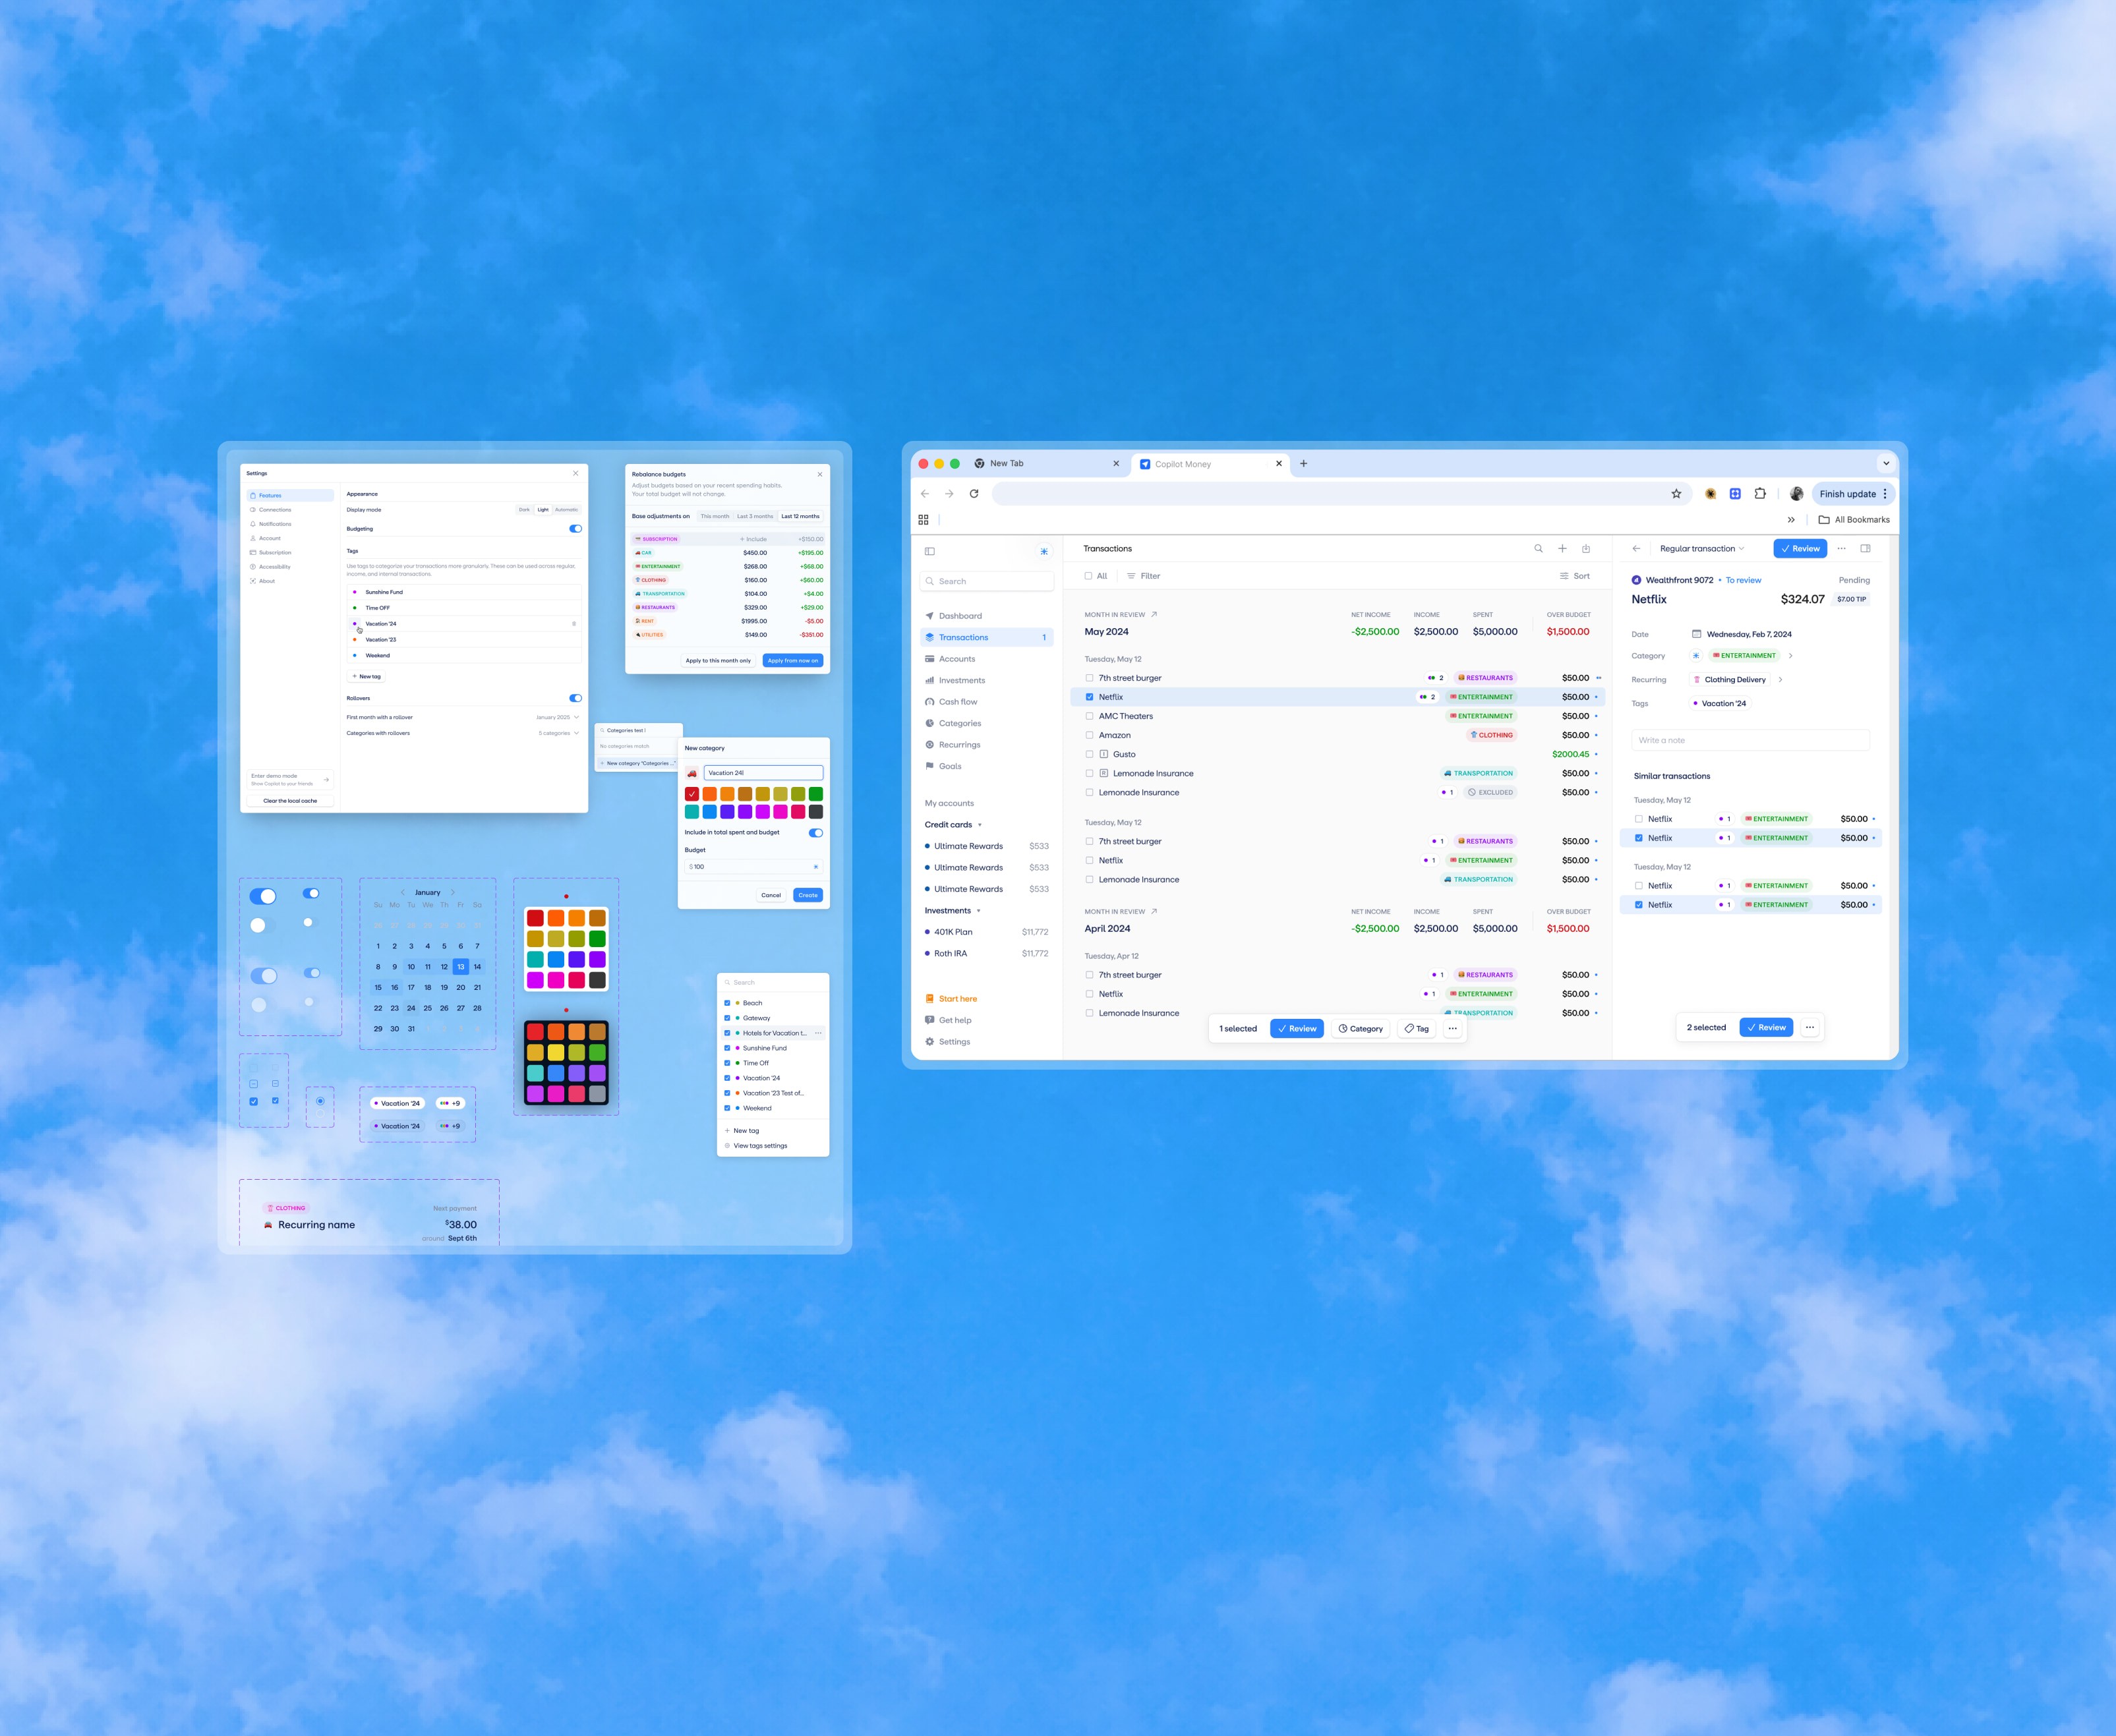Open the Month in review arrow for May 2024
This screenshot has width=2116, height=1736.
click(1154, 615)
